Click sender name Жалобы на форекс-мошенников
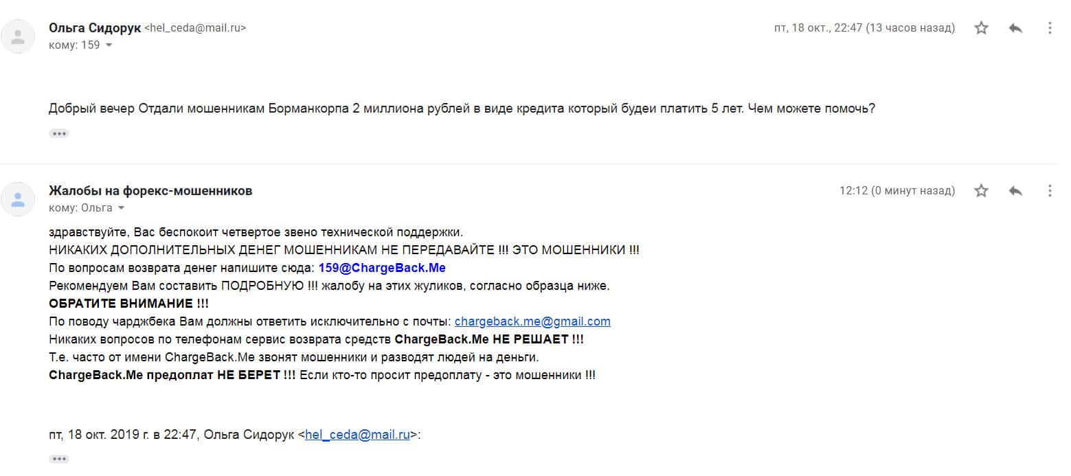 [x=150, y=191]
